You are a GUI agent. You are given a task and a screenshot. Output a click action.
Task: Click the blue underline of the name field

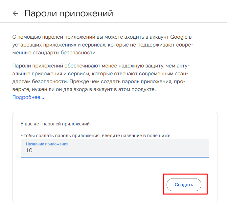pos(115,157)
